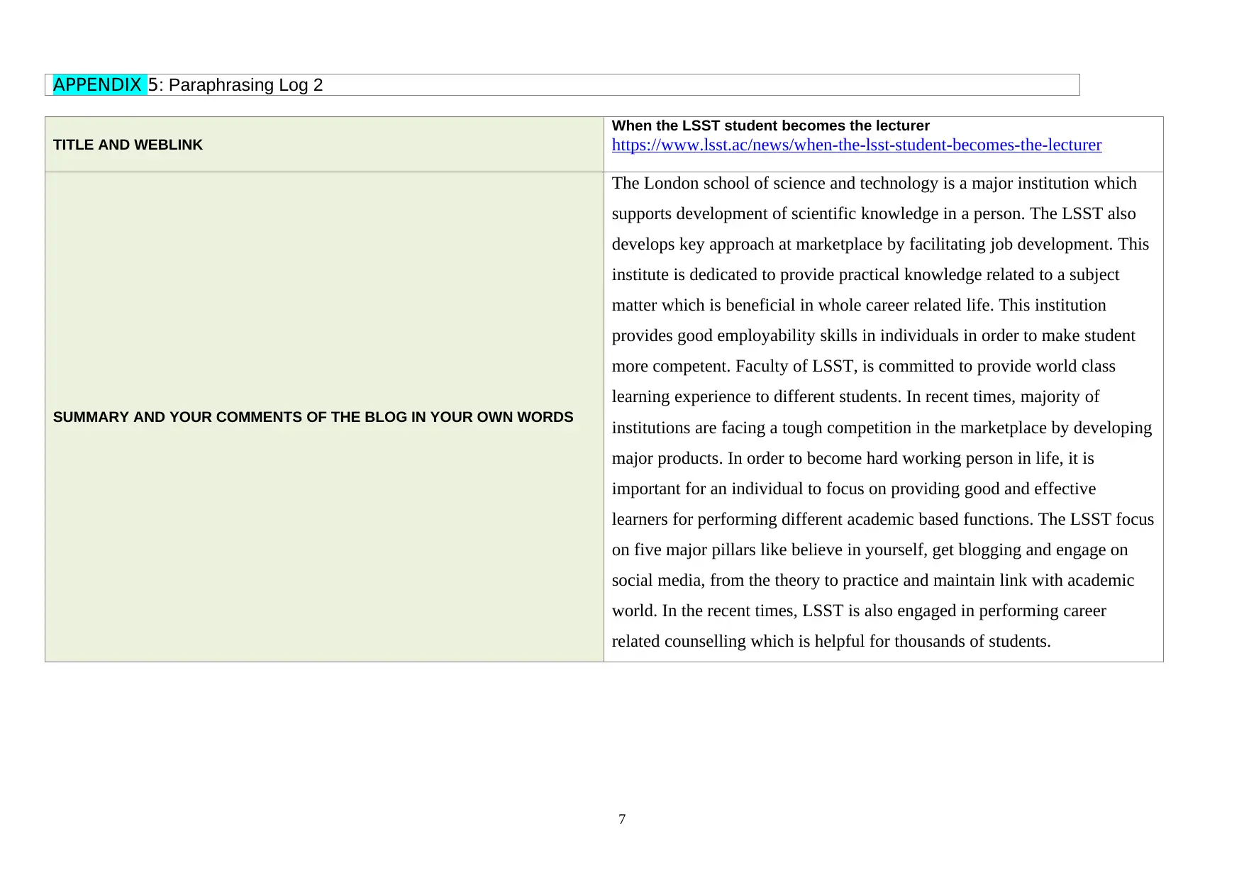Click the line 'on five major pillars like believe'

coord(870,550)
